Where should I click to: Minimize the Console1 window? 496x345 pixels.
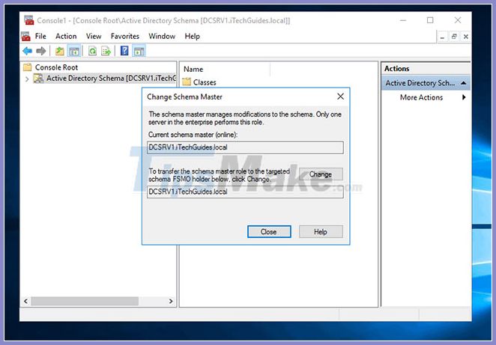(403, 20)
